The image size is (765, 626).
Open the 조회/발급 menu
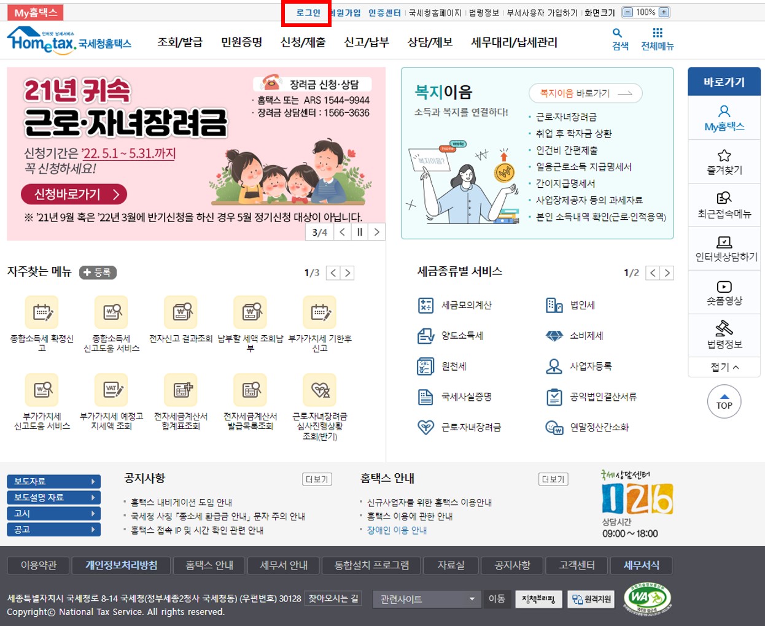tap(180, 42)
